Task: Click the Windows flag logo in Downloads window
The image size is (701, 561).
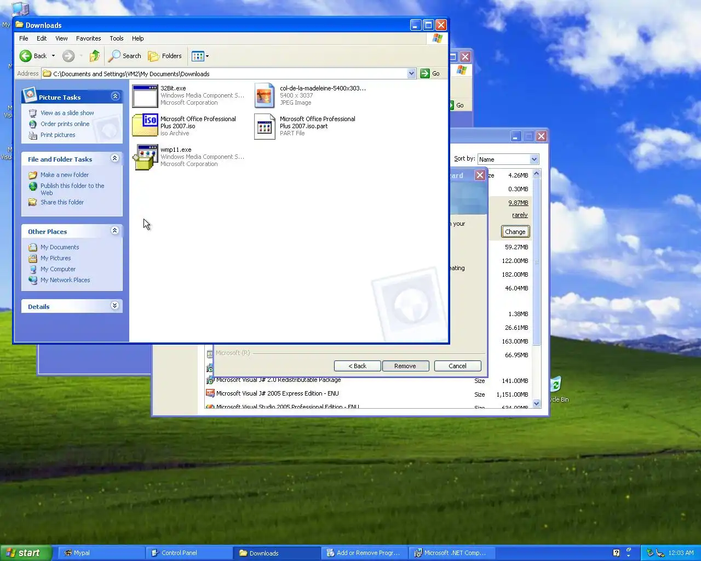Action: (x=437, y=38)
